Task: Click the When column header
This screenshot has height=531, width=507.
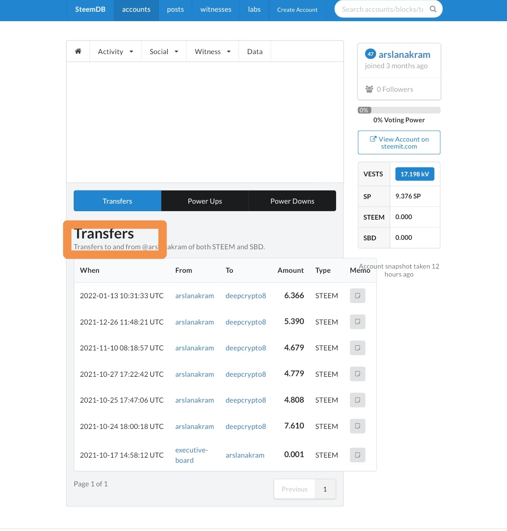Action: click(x=90, y=270)
